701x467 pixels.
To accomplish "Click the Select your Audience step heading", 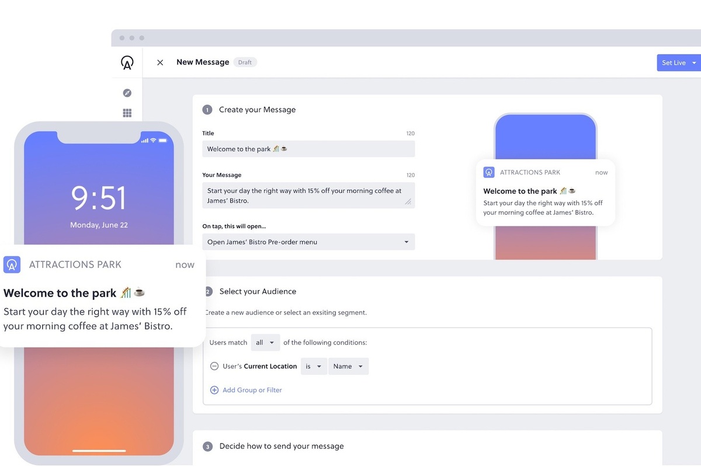I will (258, 291).
